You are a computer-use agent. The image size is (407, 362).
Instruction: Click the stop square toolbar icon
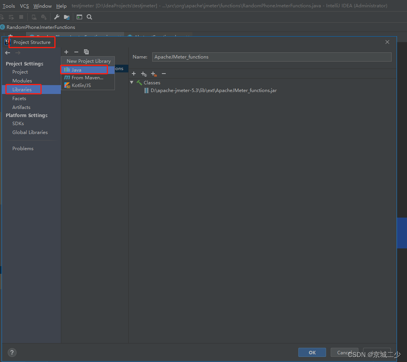click(x=21, y=17)
